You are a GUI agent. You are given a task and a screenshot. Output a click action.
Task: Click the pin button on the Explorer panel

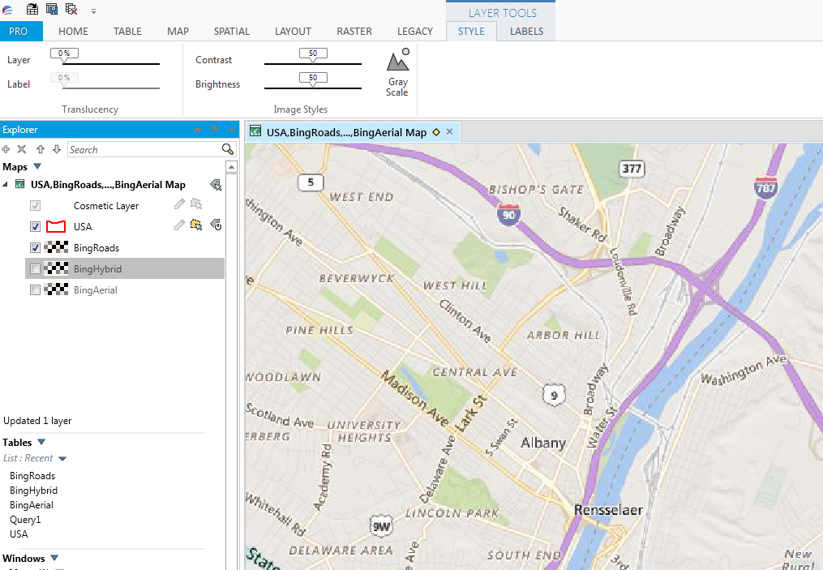(x=212, y=130)
